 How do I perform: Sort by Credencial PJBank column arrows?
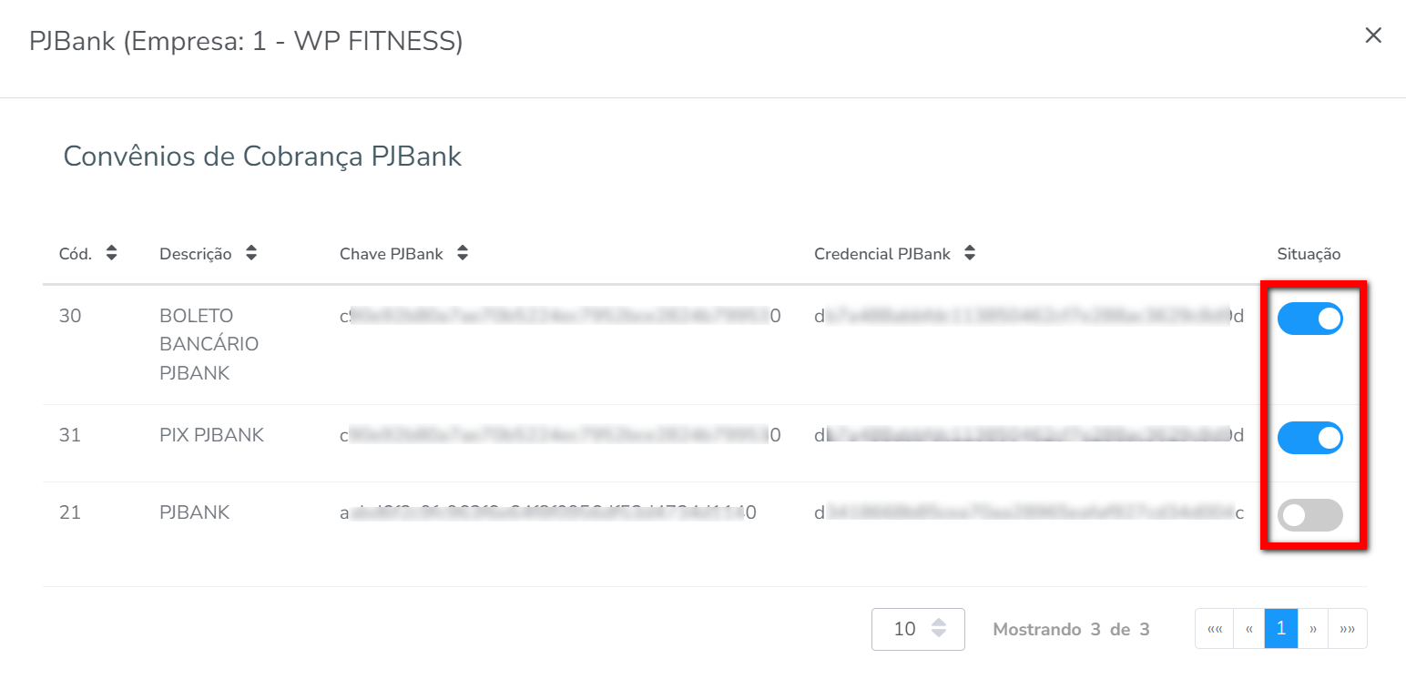coord(970,254)
